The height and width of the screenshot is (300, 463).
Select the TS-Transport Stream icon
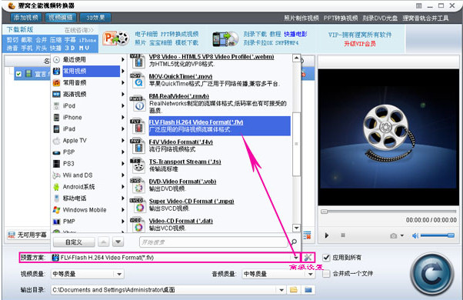[138, 165]
